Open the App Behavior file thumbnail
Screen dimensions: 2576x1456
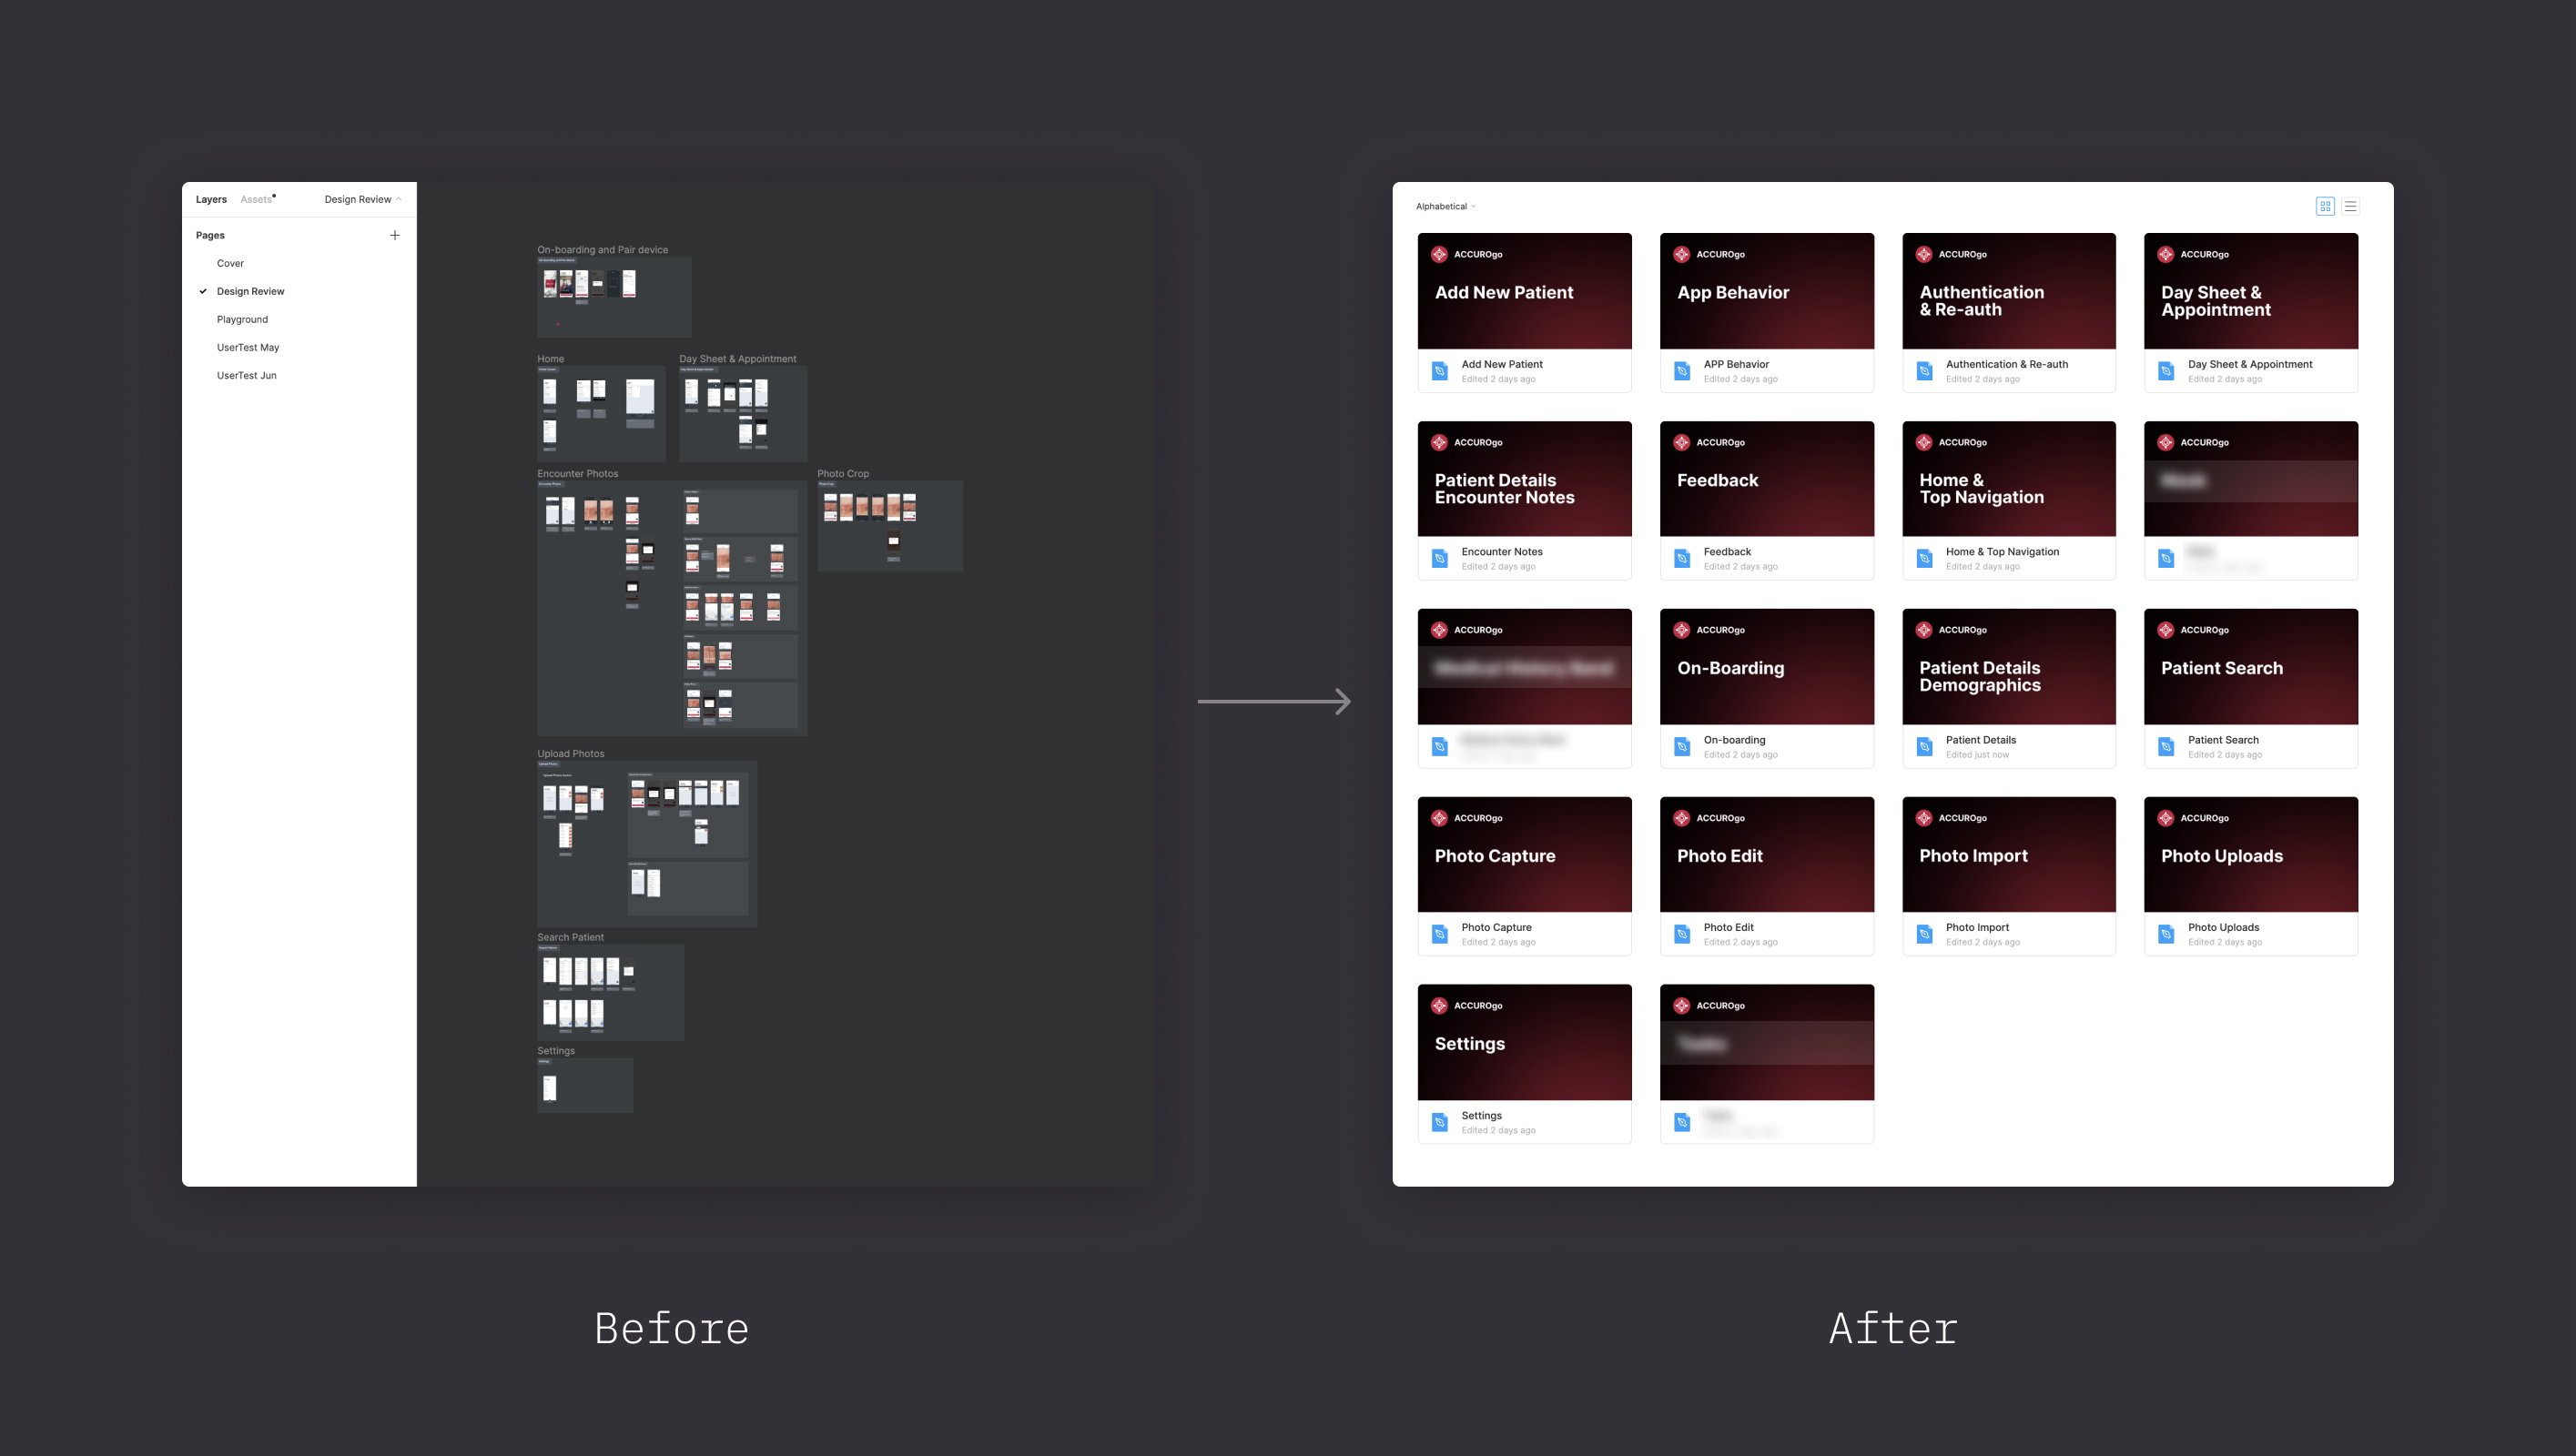(x=1766, y=291)
